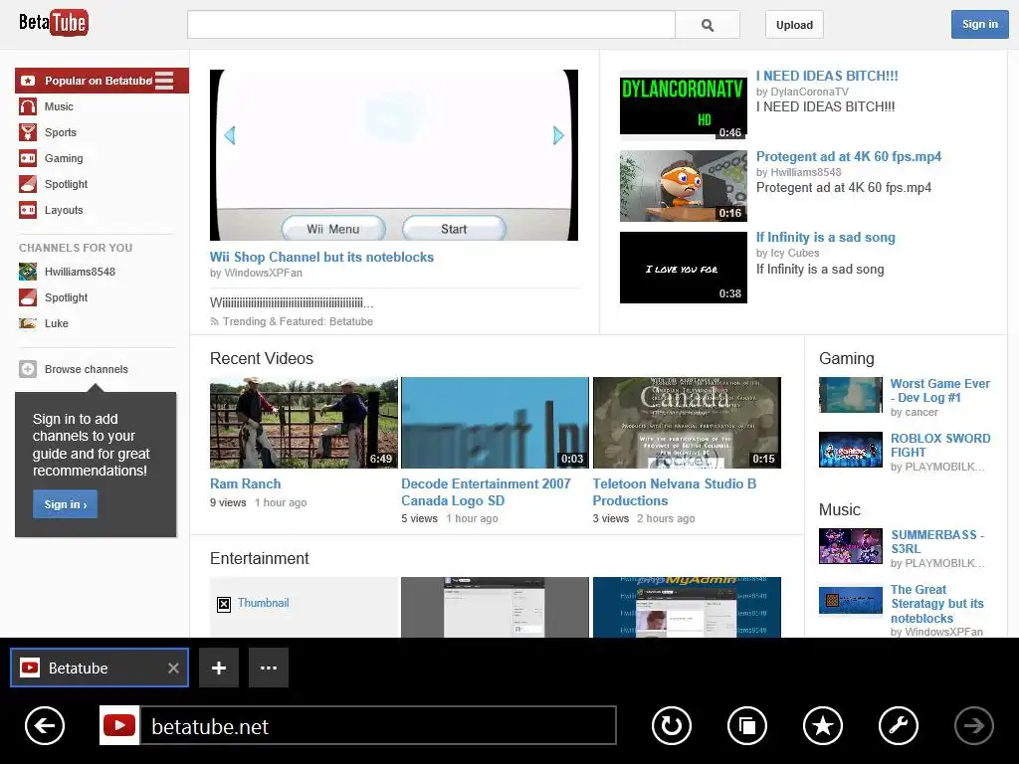Open the Popular on Betatube guide menu

[x=164, y=81]
